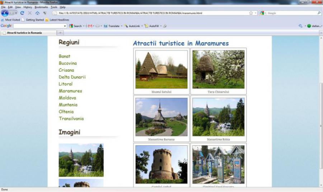Image resolution: width=323 pixels, height=192 pixels.
Task: Click the Google logo on the toolbar
Action: [x=6, y=26]
